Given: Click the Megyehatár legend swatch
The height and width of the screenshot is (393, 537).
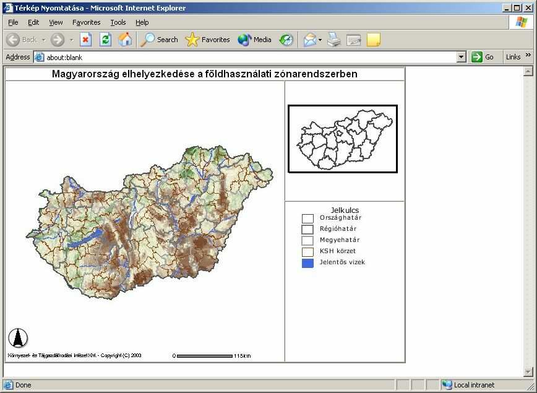Looking at the screenshot, I should pyautogui.click(x=307, y=240).
